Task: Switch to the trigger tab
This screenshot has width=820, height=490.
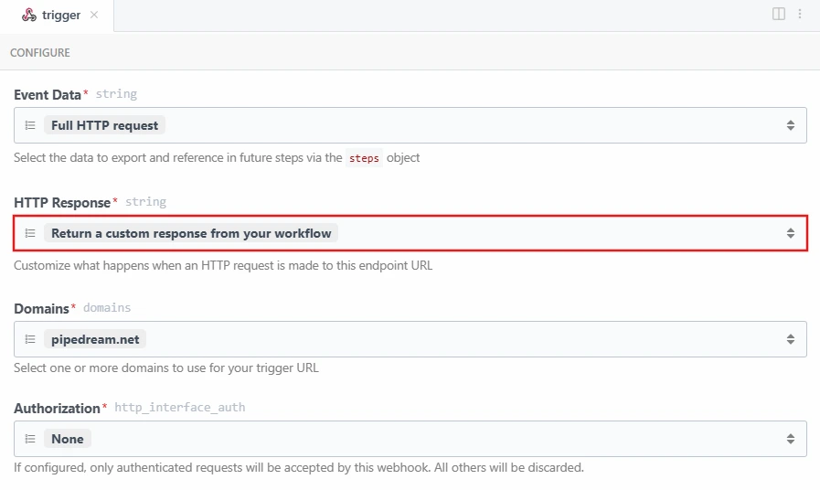Action: pyautogui.click(x=60, y=15)
